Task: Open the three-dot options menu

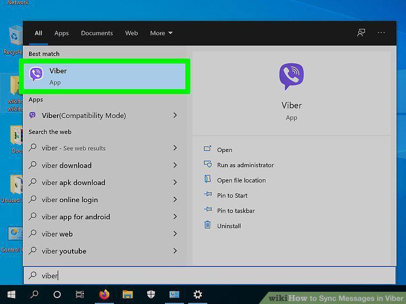Action: point(381,33)
